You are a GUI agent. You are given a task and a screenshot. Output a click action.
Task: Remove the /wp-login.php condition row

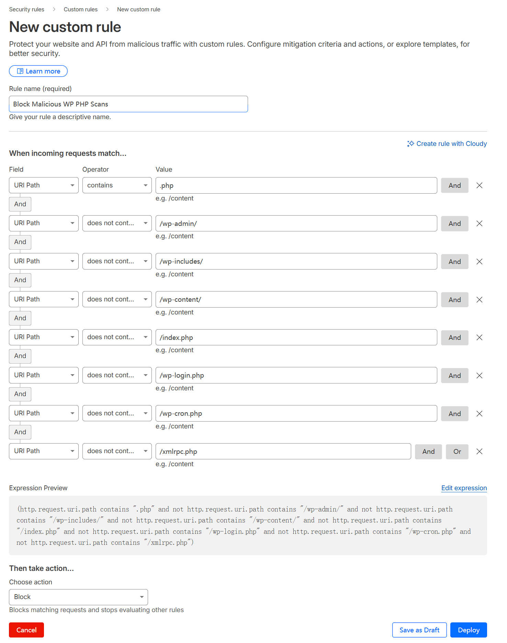[480, 376]
